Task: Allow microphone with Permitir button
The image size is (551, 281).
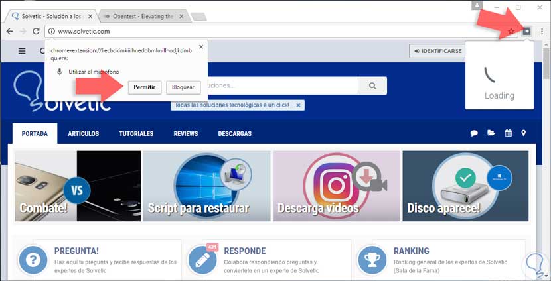Action: click(145, 87)
